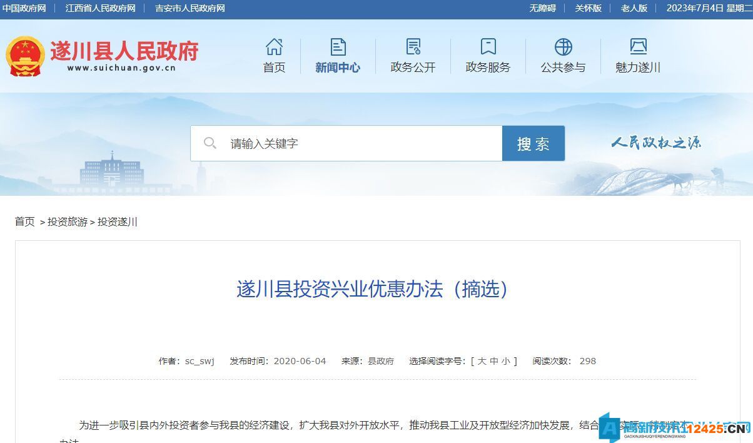Select the 首页 home icon in navigation
753x443 pixels.
[274, 46]
